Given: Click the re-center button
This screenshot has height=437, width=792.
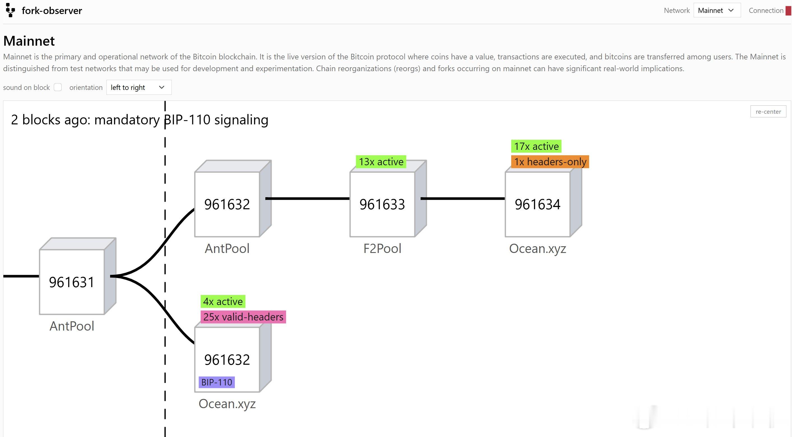Looking at the screenshot, I should [768, 111].
